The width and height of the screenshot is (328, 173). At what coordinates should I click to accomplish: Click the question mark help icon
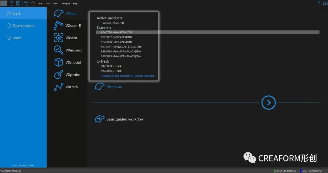[x=319, y=3]
